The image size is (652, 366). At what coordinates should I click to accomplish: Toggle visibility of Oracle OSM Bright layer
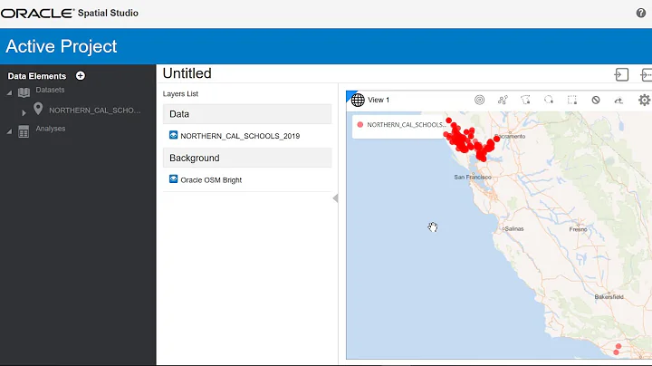pos(174,179)
